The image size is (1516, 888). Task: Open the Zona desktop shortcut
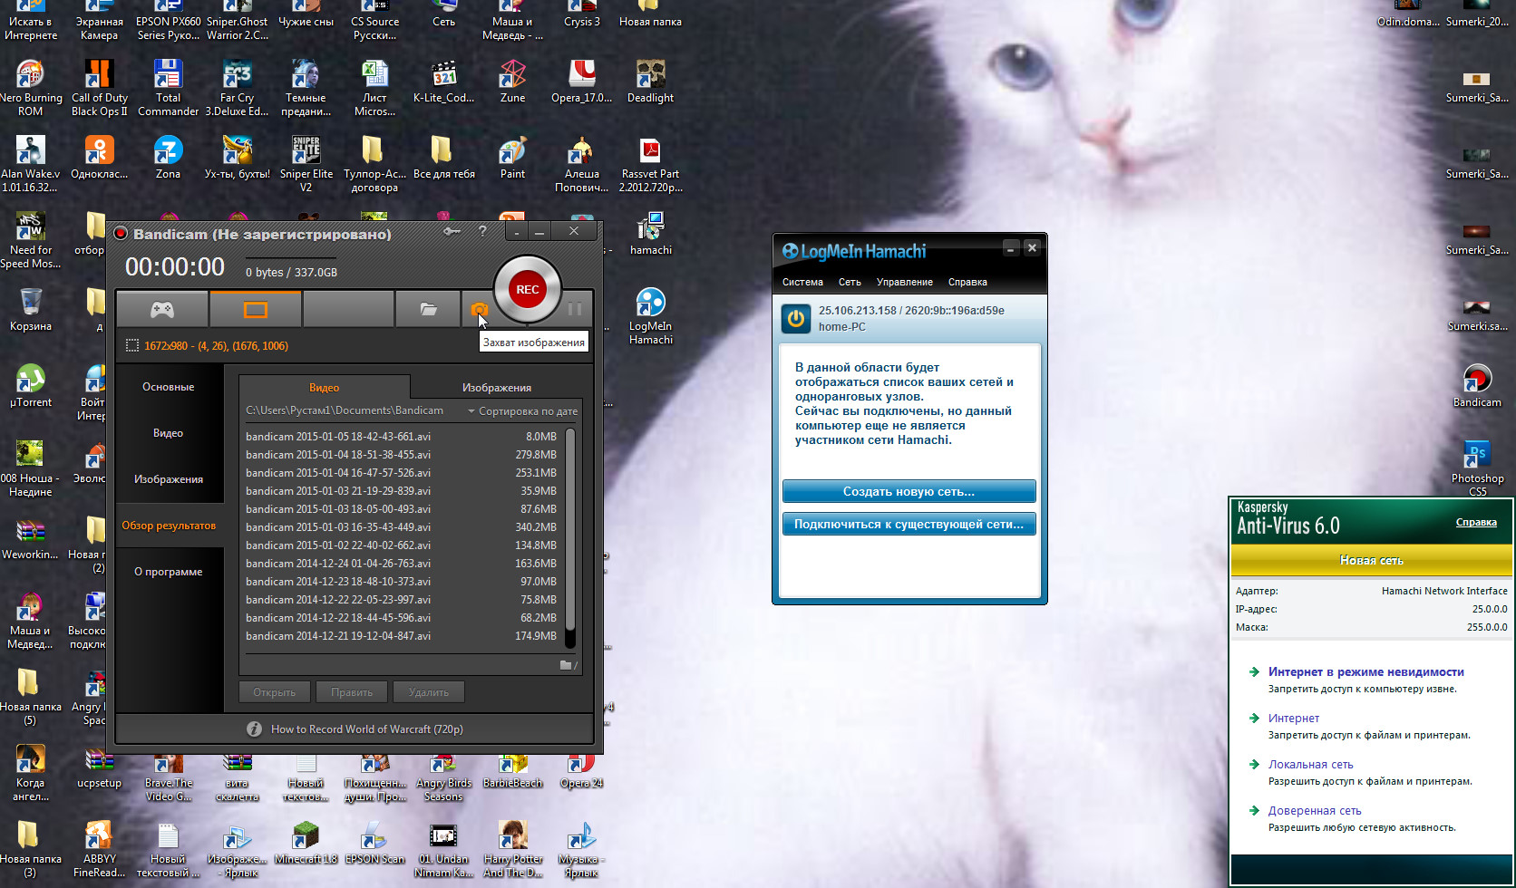(168, 157)
